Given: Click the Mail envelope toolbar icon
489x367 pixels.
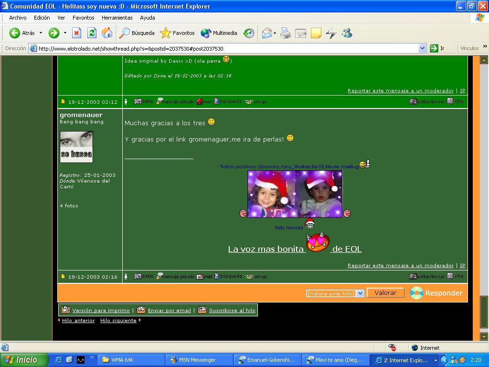Looking at the screenshot, I should (266, 33).
